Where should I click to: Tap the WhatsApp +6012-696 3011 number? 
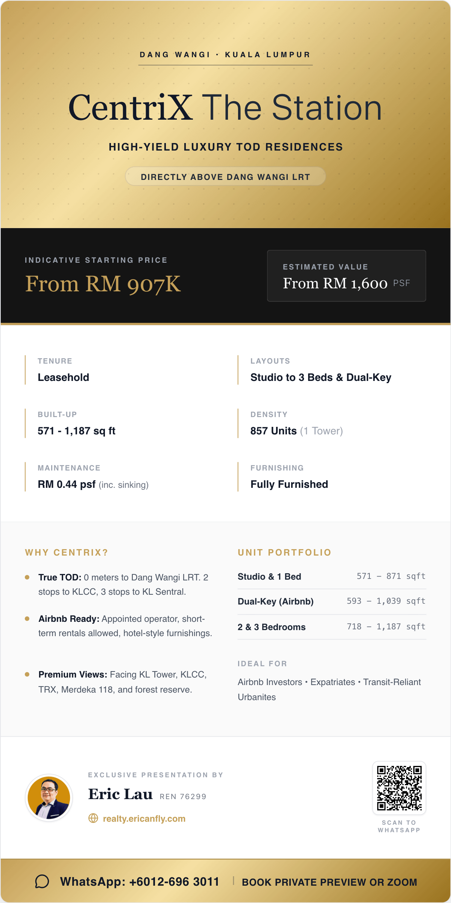click(140, 882)
